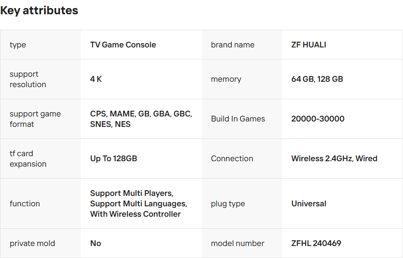This screenshot has width=403, height=258.
Task: Click the ZFHL 240469 model number
Action: tap(316, 243)
